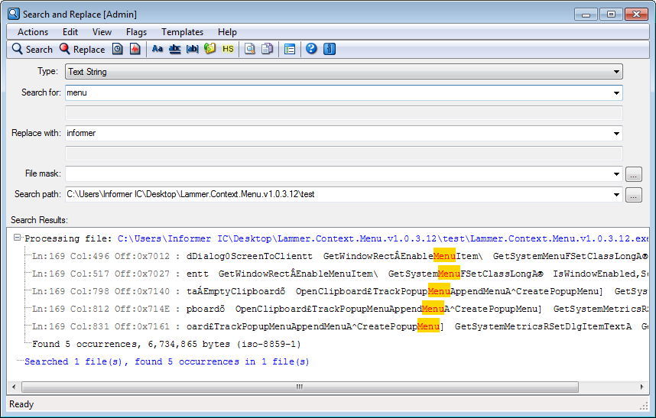Open the Help menu
The image size is (656, 418).
(227, 32)
